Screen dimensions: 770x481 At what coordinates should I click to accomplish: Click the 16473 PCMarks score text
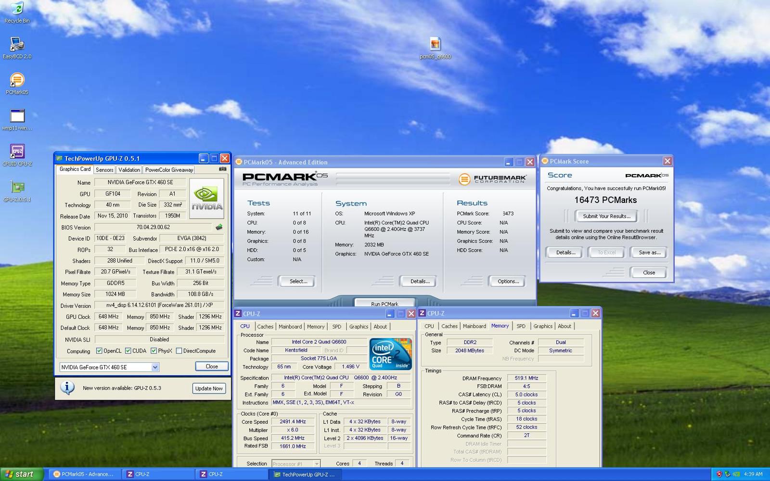pyautogui.click(x=605, y=200)
